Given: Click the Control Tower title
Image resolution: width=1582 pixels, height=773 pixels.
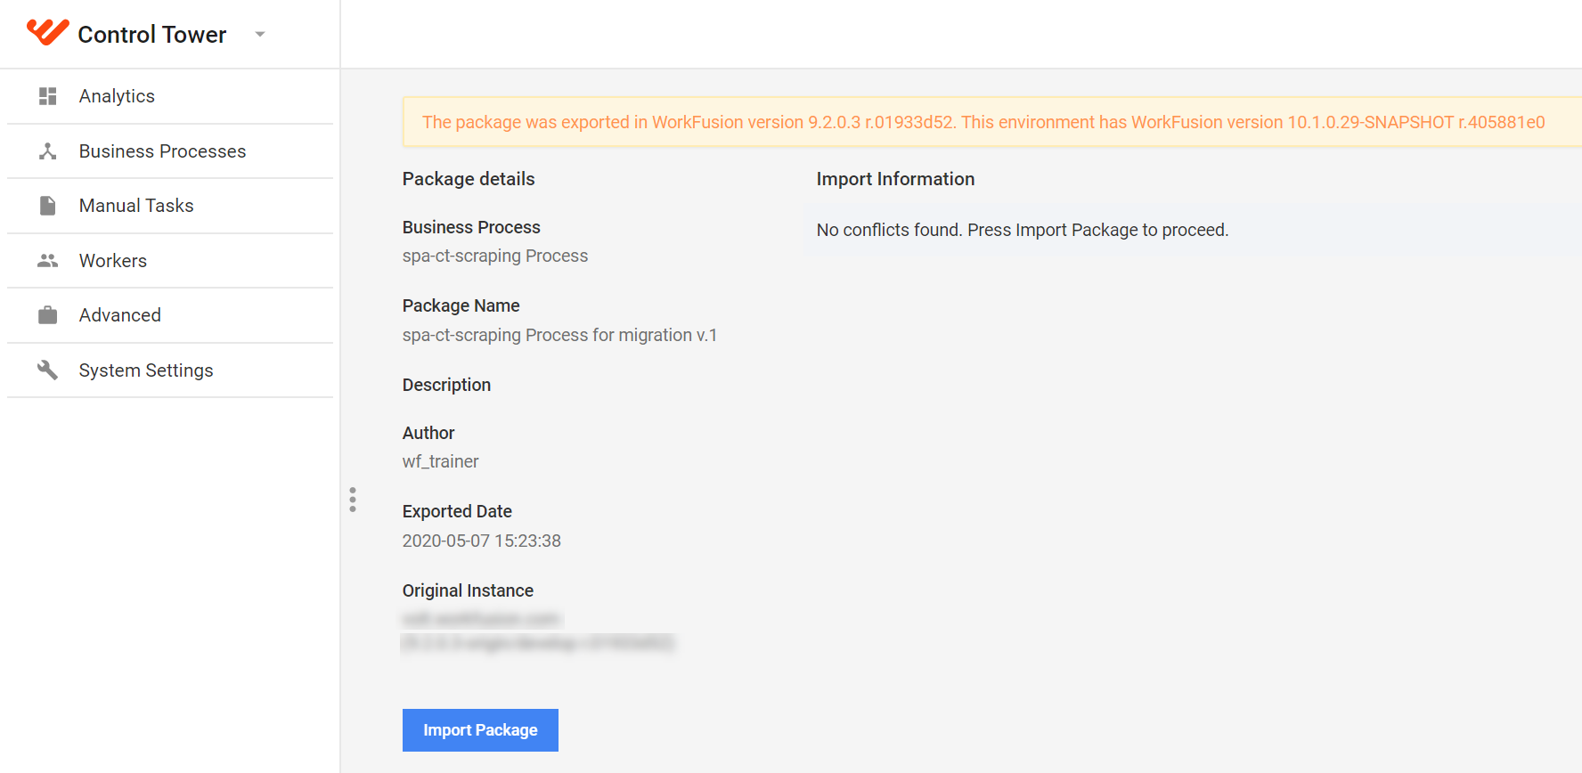Looking at the screenshot, I should pos(152,35).
